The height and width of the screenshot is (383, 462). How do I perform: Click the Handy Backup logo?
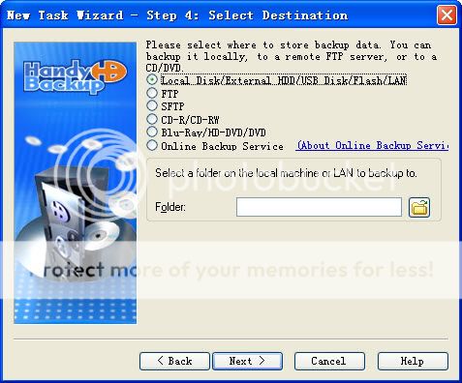[x=76, y=76]
